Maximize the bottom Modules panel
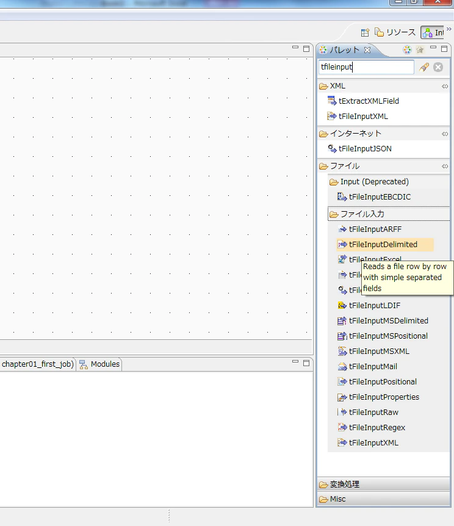The image size is (454, 526). click(306, 363)
